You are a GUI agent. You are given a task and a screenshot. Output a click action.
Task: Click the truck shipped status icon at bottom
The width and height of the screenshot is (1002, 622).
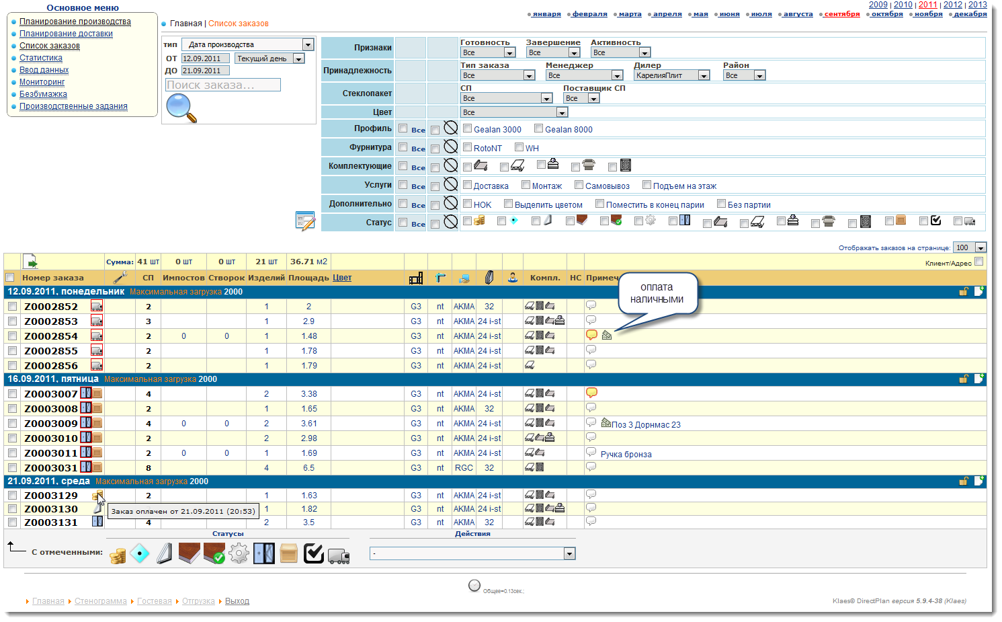[x=339, y=556]
